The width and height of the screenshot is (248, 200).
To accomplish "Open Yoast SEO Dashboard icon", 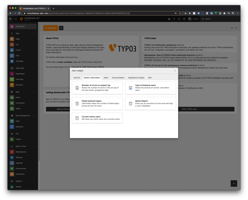I will (x=12, y=74).
